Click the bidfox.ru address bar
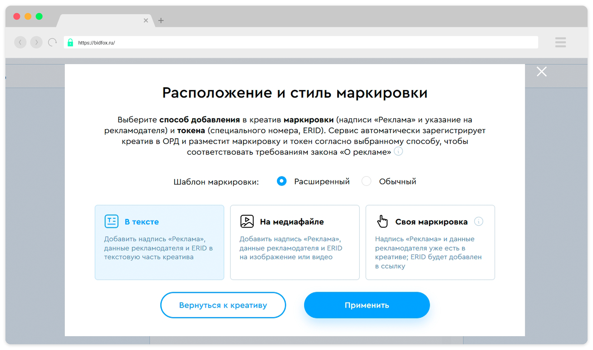 point(301,42)
